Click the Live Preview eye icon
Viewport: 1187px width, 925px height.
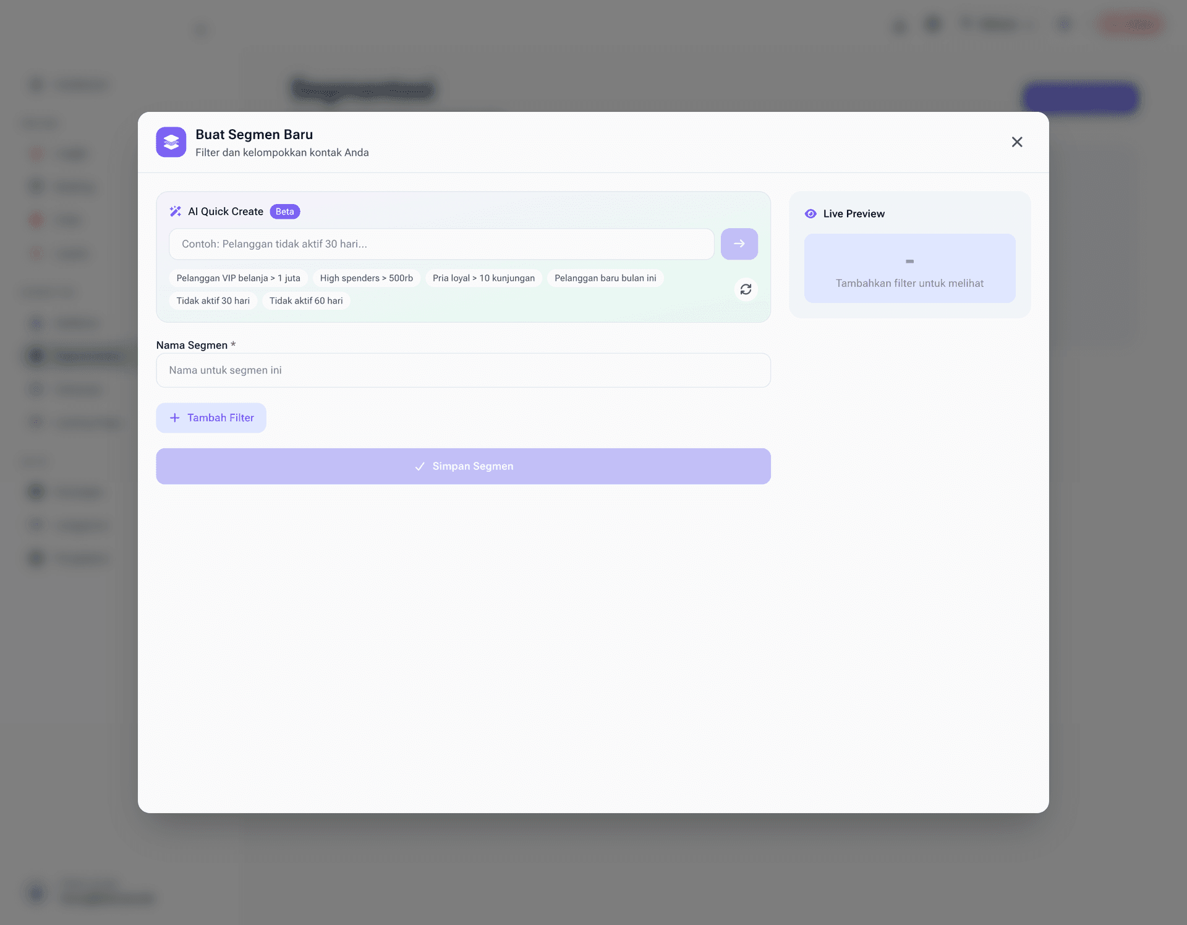point(810,214)
